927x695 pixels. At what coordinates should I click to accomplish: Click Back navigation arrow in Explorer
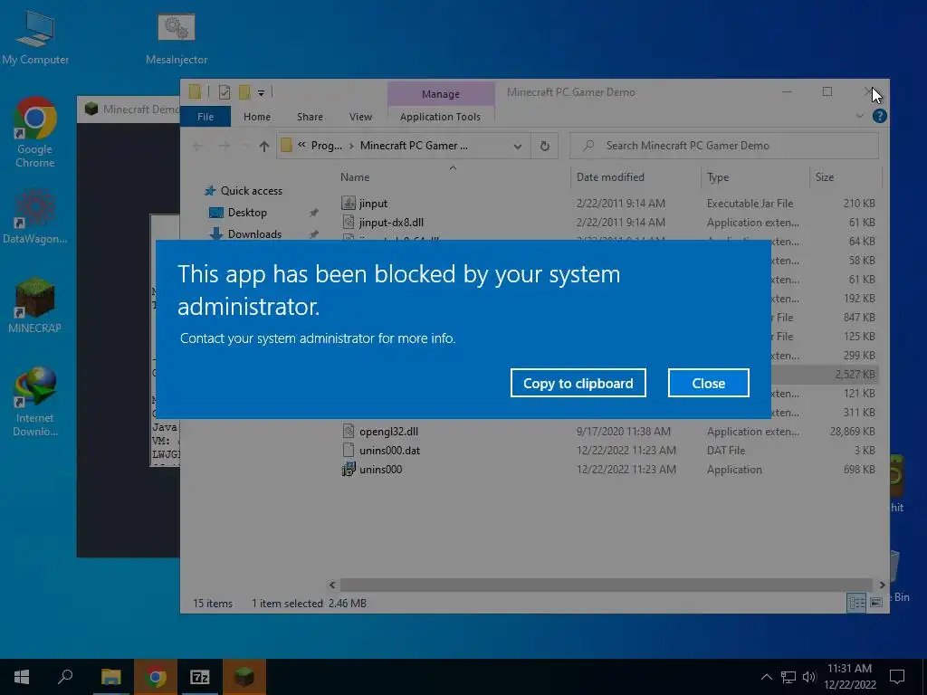(x=197, y=146)
